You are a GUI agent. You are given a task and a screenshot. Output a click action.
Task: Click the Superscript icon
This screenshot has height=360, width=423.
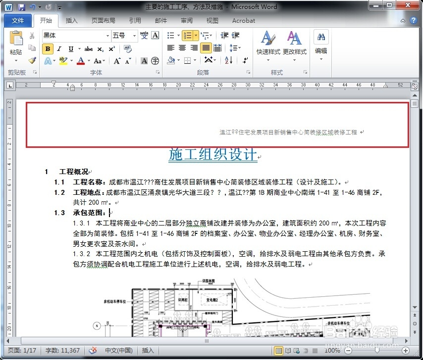point(112,48)
